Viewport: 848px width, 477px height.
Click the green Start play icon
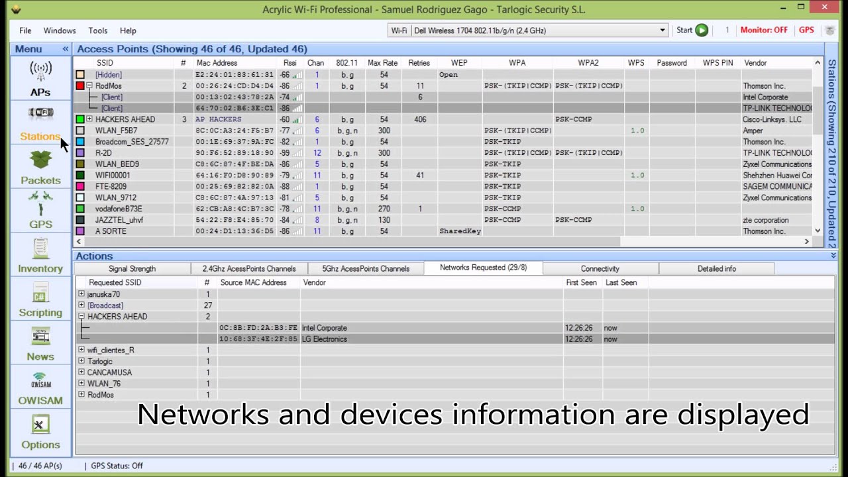[x=702, y=30]
